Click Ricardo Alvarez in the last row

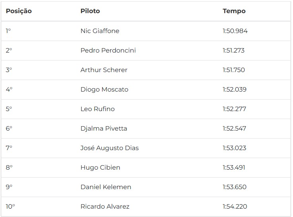click(105, 207)
